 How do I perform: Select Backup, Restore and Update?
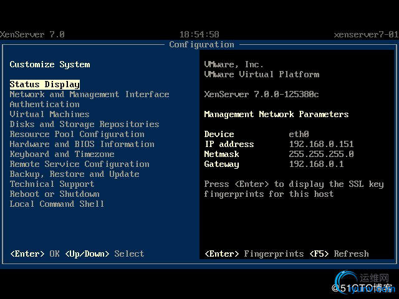click(74, 174)
